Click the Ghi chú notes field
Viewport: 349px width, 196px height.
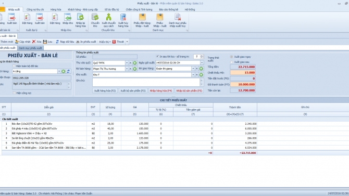click(146, 82)
